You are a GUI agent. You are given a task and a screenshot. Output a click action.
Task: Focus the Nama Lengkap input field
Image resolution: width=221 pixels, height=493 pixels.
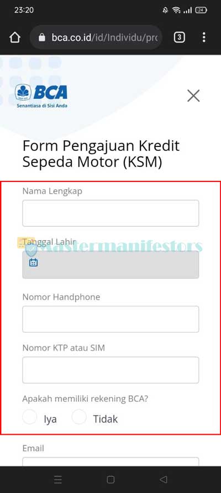coord(110,213)
